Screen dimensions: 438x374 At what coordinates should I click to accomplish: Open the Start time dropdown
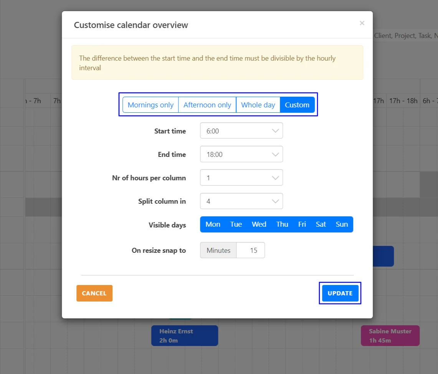(x=241, y=130)
